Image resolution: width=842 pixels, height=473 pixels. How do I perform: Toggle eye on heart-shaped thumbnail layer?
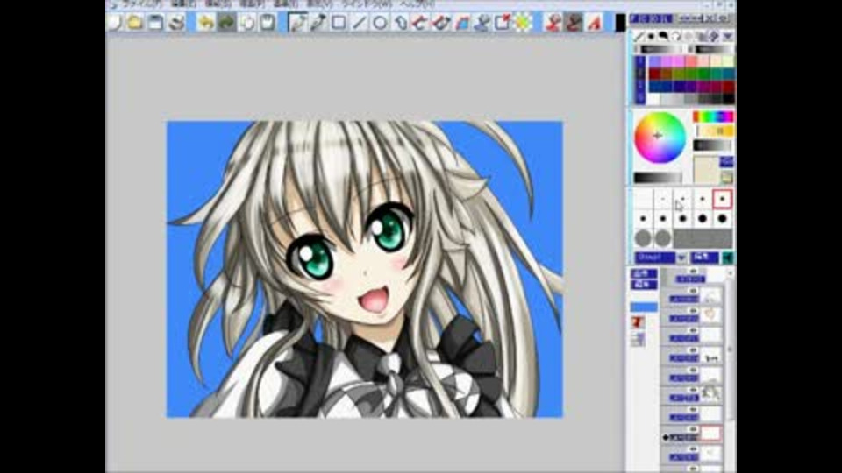693,310
